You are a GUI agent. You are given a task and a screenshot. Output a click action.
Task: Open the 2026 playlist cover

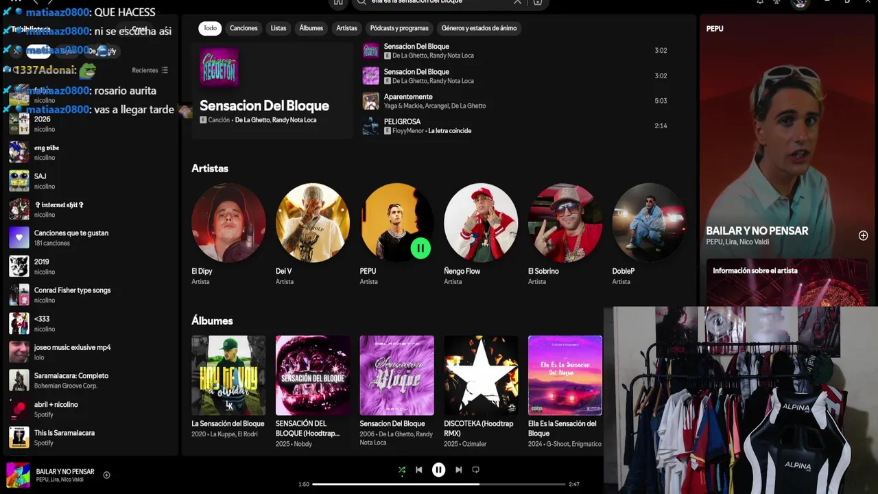19,123
